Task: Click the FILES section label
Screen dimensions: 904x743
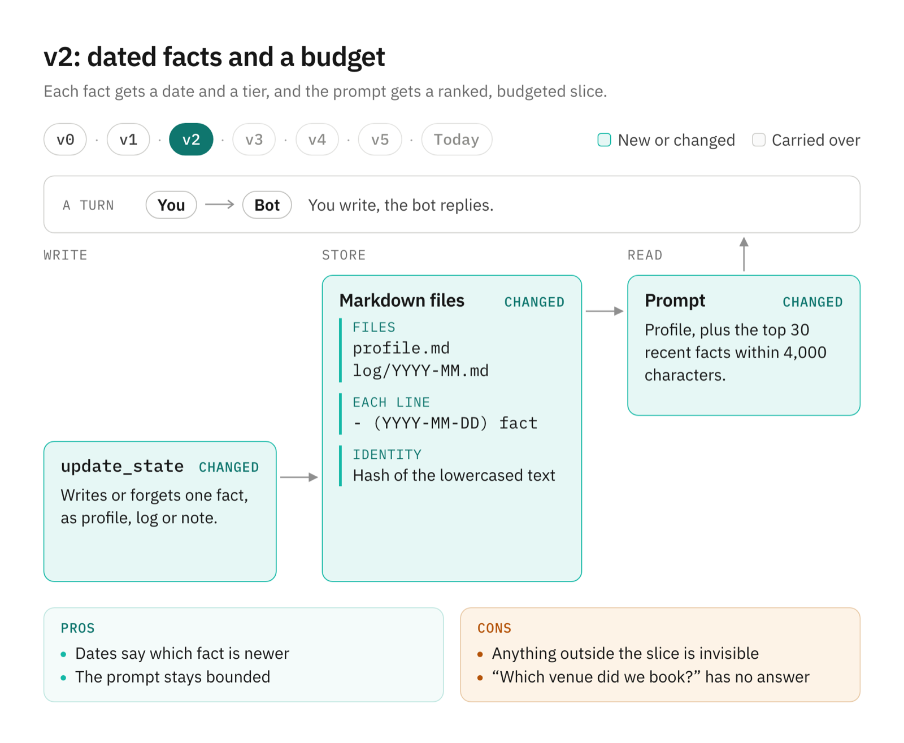Action: tap(374, 327)
